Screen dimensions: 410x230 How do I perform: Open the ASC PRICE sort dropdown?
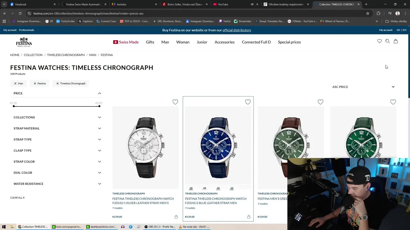coord(363,87)
